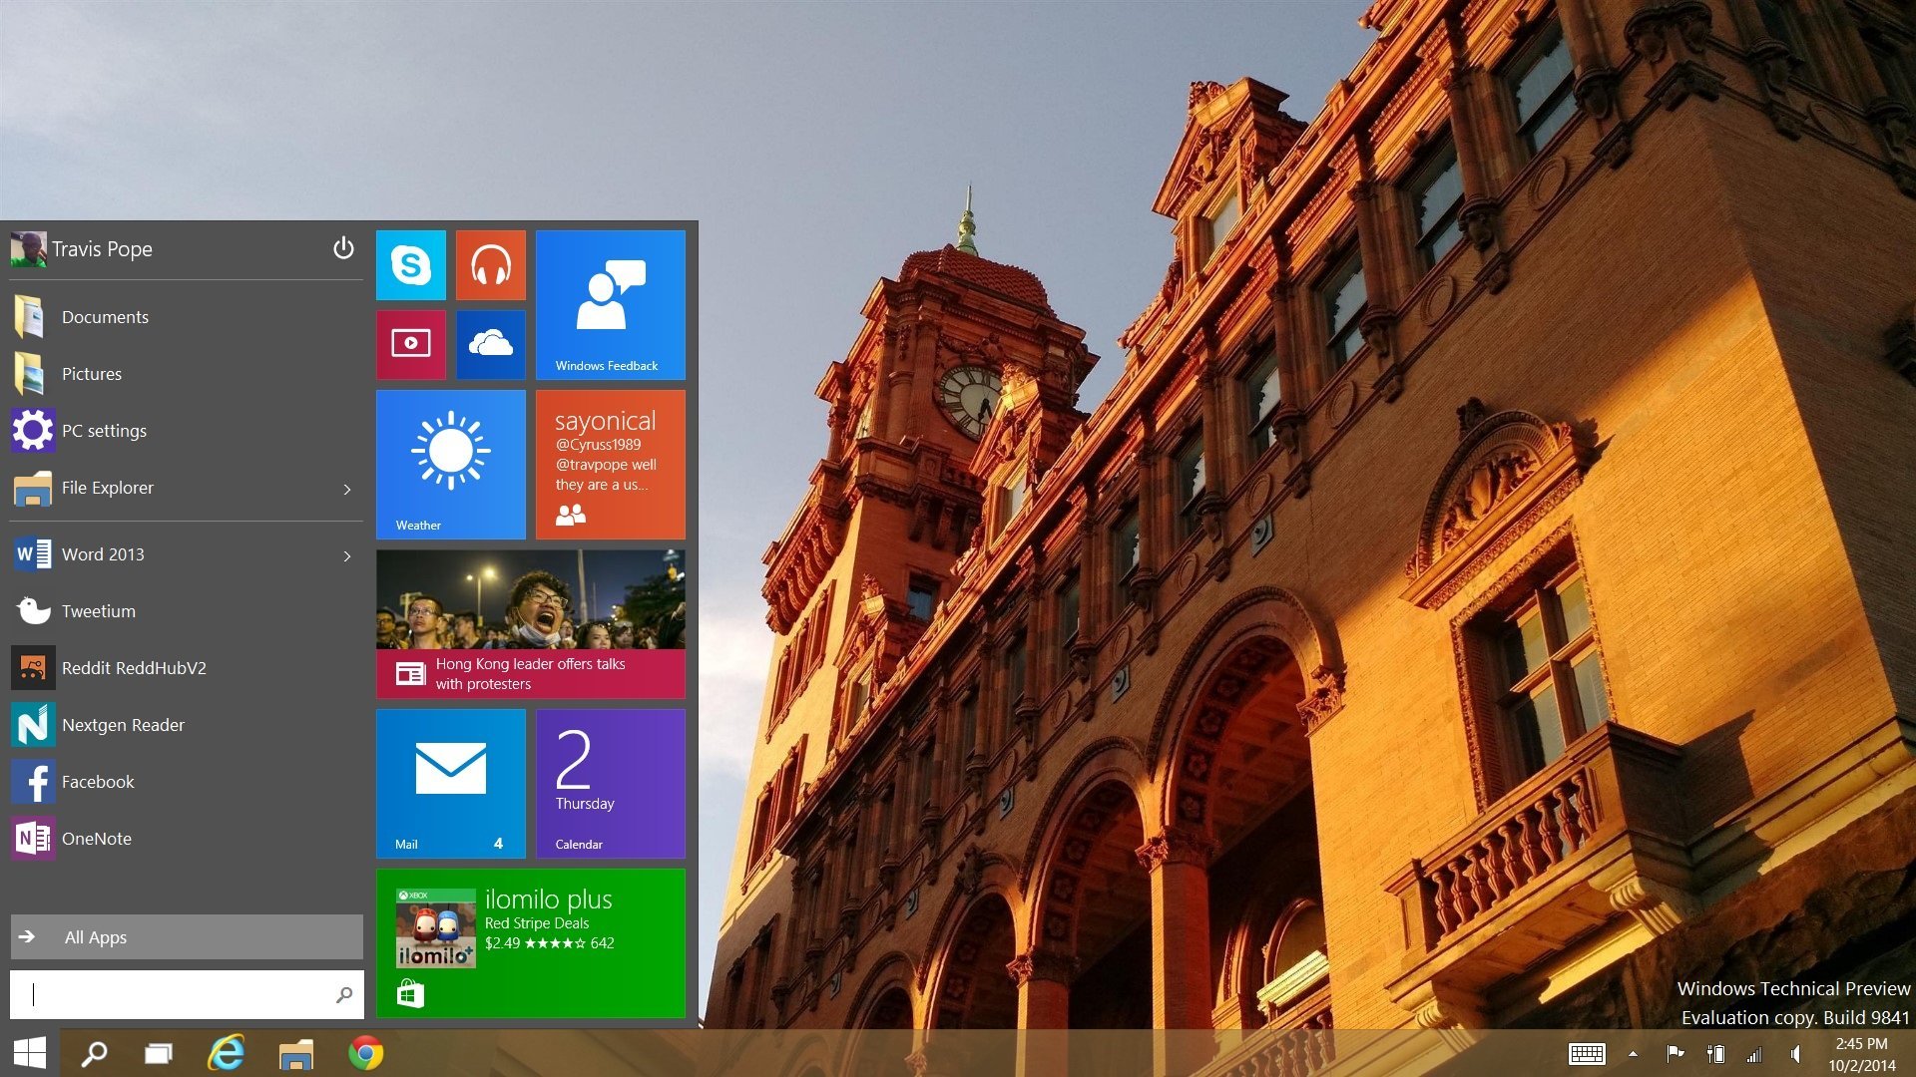
Task: Open the ilomilo plus Store tile
Action: 530,943
